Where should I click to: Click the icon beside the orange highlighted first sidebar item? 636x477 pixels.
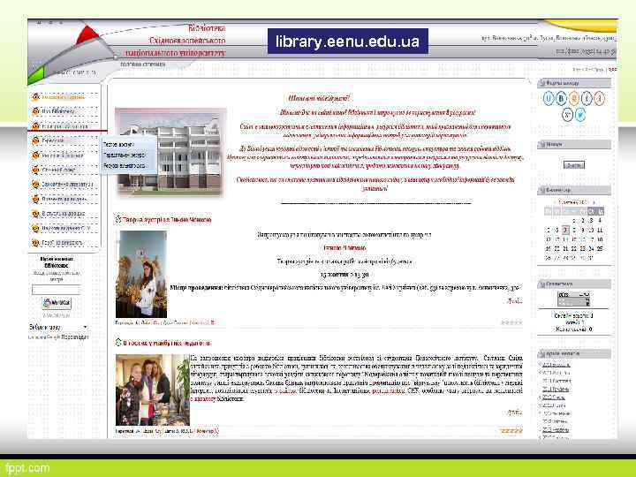[35, 97]
